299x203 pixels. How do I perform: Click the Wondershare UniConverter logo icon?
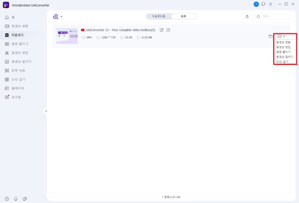[6, 5]
